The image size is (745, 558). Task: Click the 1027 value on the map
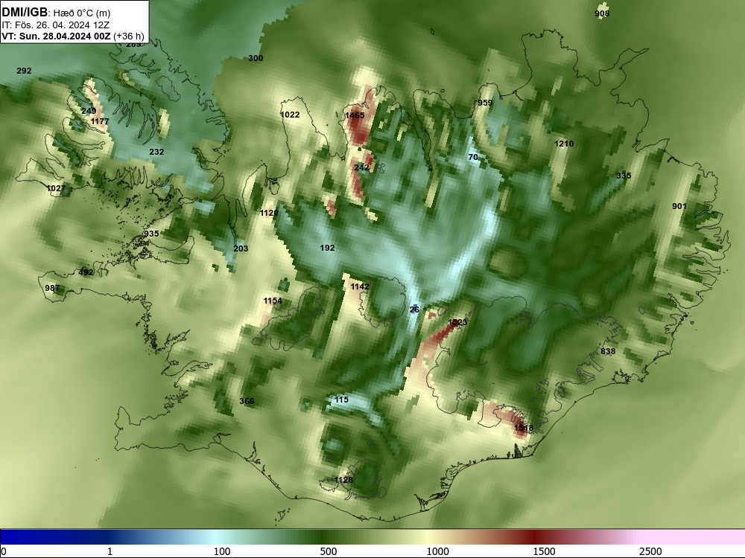click(56, 188)
